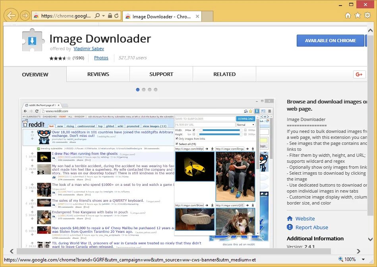Viewport: 377px width, 267px height.
Task: Toggle 'Only images from links' checkbox
Action: 177,138
